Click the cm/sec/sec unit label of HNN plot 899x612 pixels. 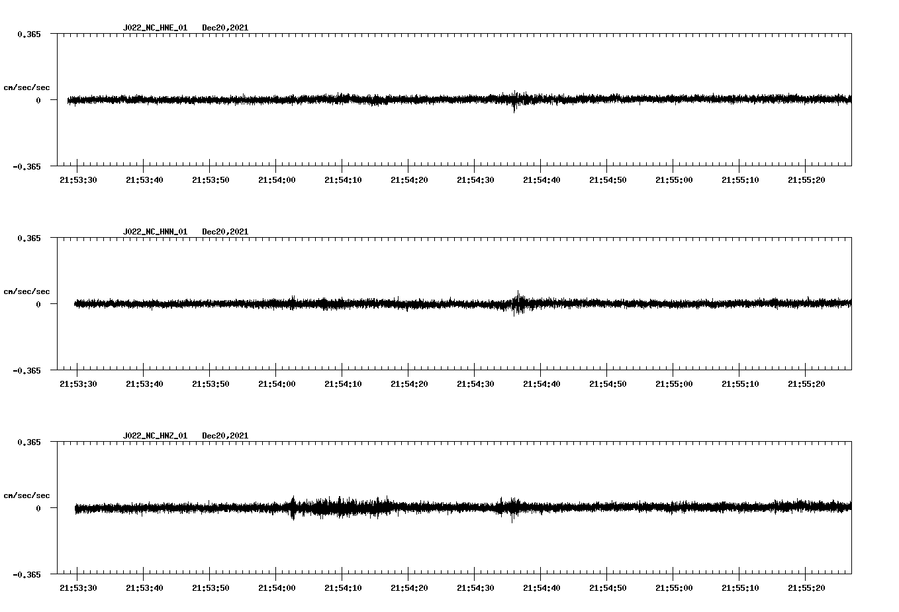pos(26,291)
